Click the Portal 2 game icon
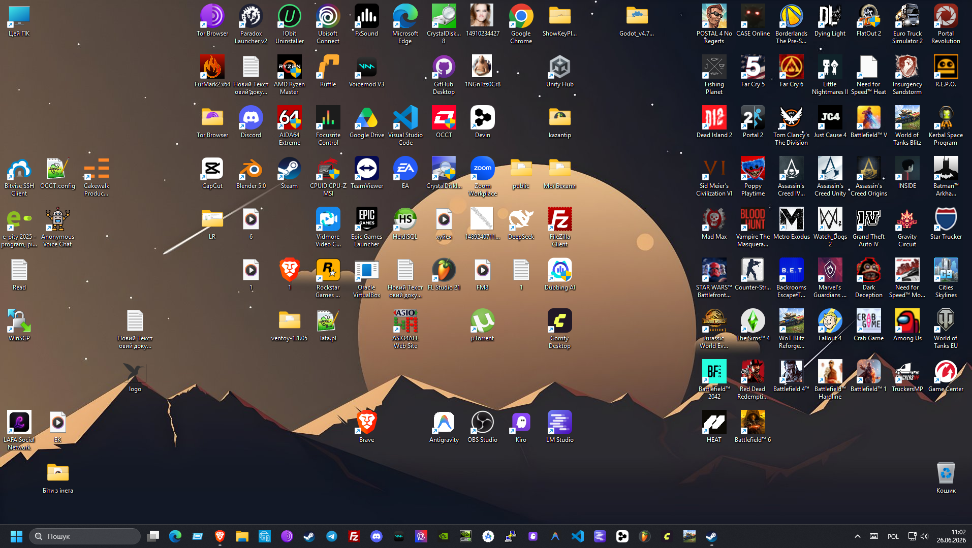The width and height of the screenshot is (972, 548). click(753, 122)
